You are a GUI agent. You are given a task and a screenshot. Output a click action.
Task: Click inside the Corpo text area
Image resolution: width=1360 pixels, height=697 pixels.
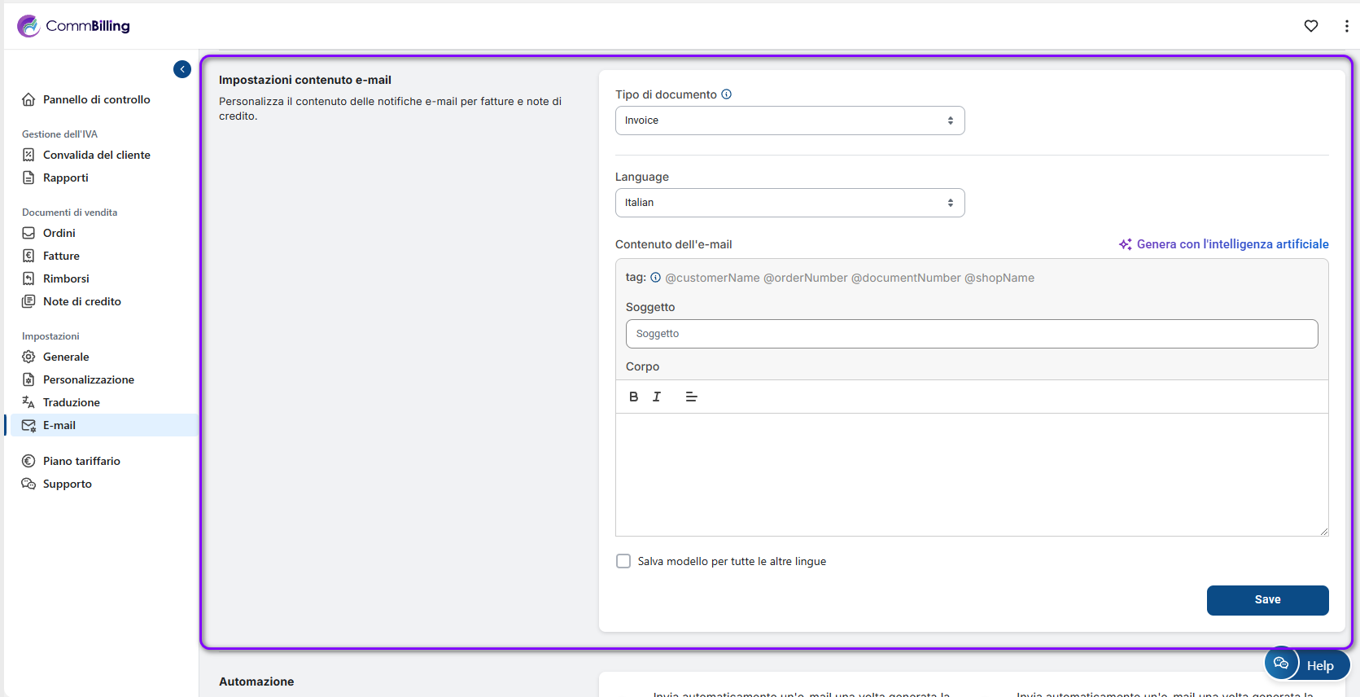click(x=971, y=474)
